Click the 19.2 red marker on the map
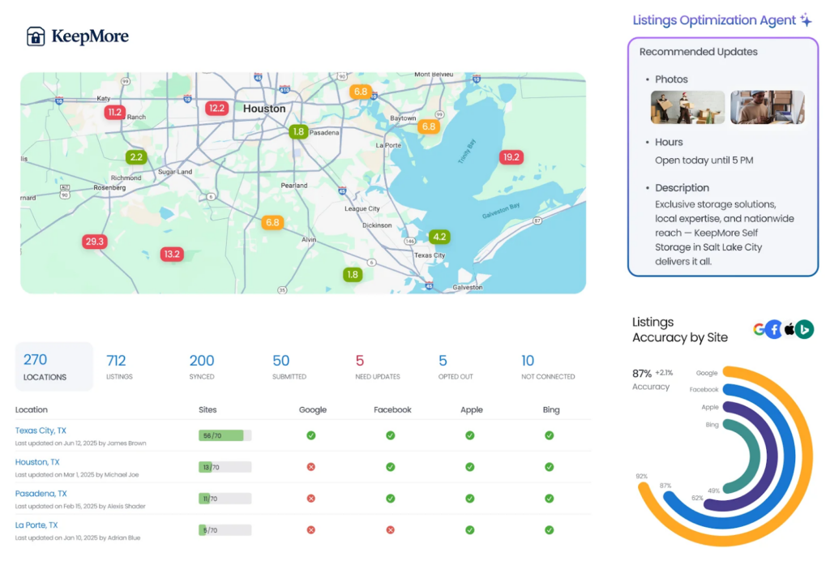Viewport: 830px width, 561px height. click(x=511, y=156)
